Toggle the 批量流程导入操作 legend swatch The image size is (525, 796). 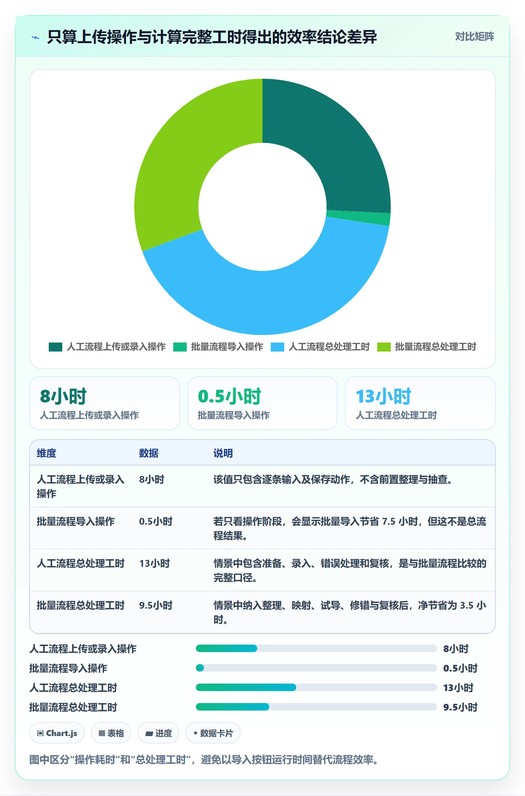(x=180, y=347)
